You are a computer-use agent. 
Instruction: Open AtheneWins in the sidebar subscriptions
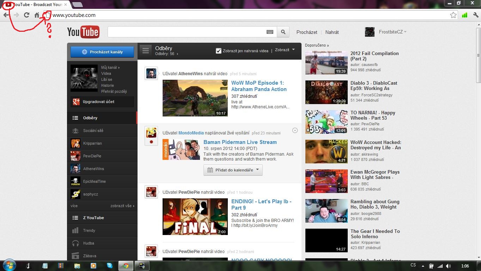coord(102,169)
